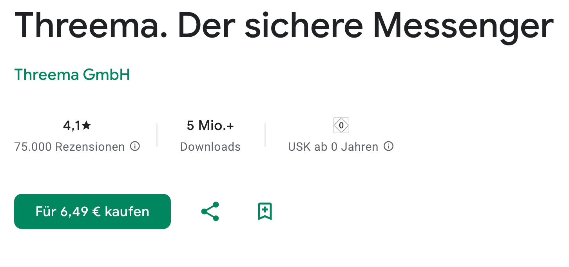Click the divider between rating and downloads
Screen dimensions: 569x267
pyautogui.click(x=157, y=135)
